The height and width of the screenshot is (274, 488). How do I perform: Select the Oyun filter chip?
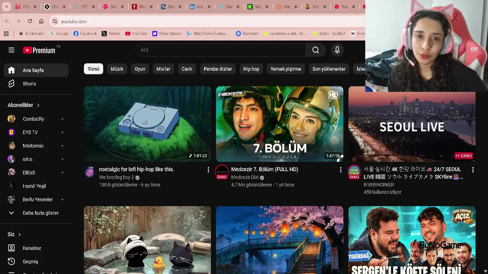point(140,69)
